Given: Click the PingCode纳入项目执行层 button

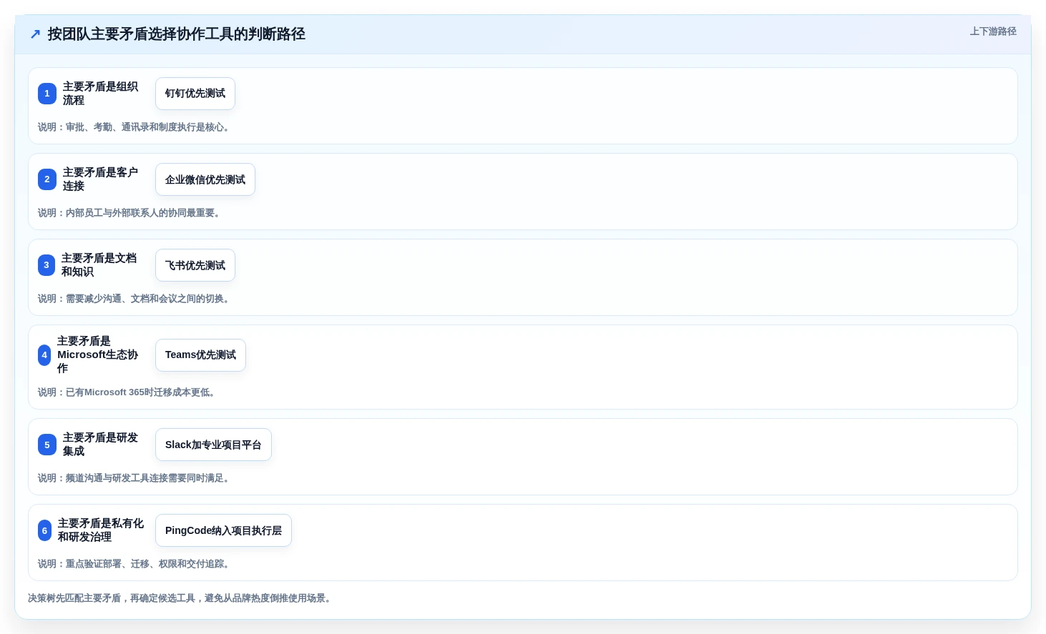Looking at the screenshot, I should pos(223,530).
